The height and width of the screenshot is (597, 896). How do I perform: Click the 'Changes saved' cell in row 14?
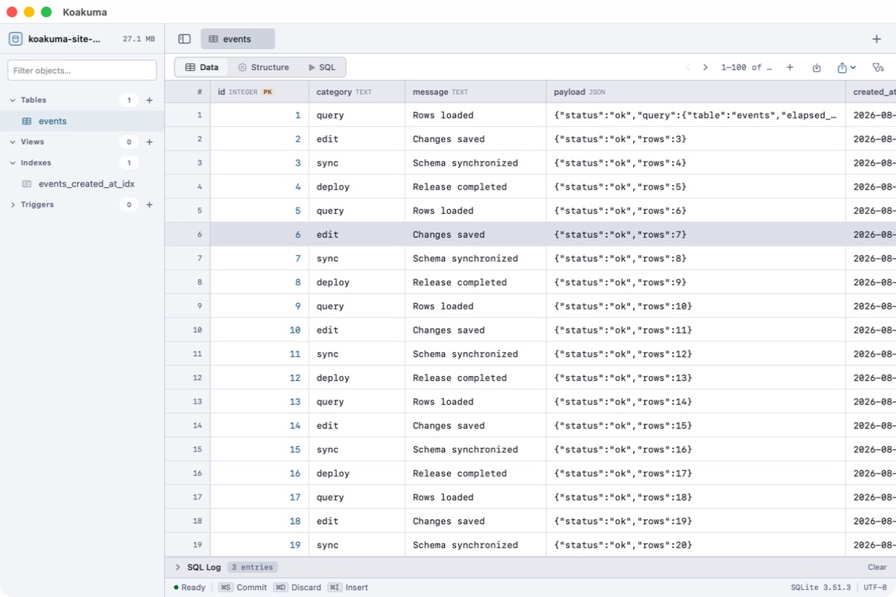(x=475, y=426)
